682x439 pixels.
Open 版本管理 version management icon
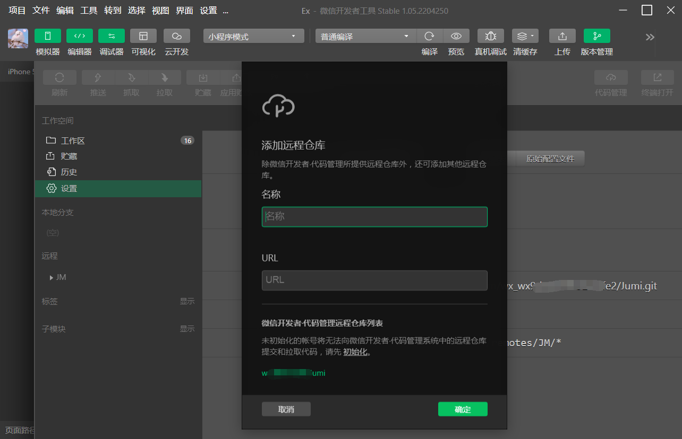pos(597,36)
